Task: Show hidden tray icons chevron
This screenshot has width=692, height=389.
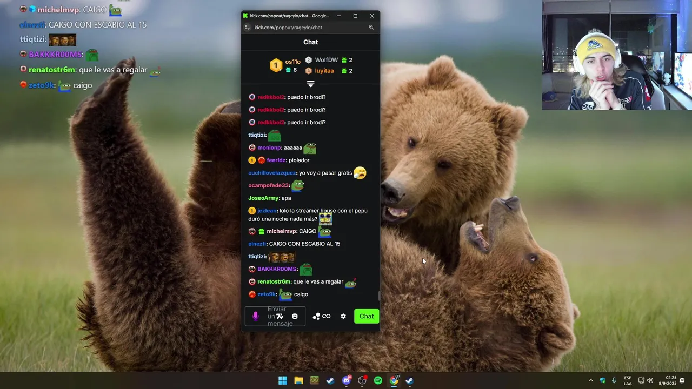Action: [591, 380]
